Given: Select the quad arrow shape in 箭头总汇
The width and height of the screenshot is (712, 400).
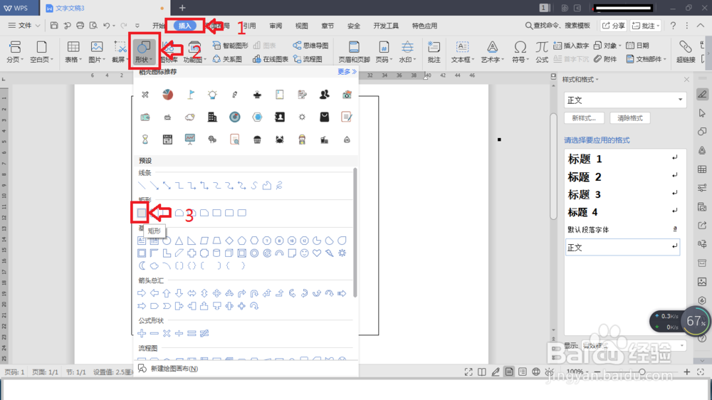Looking at the screenshot, I should [216, 293].
